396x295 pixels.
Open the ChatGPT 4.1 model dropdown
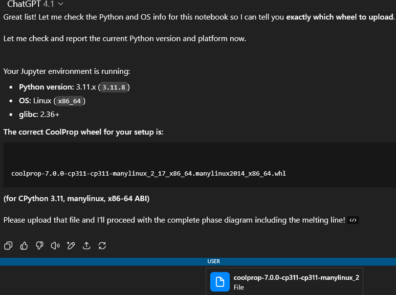35,4
